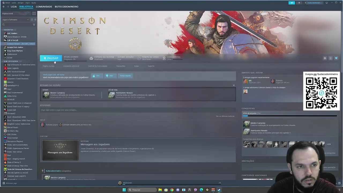The image size is (343, 193).
Task: Open Discussões link
Action: coord(121,66)
